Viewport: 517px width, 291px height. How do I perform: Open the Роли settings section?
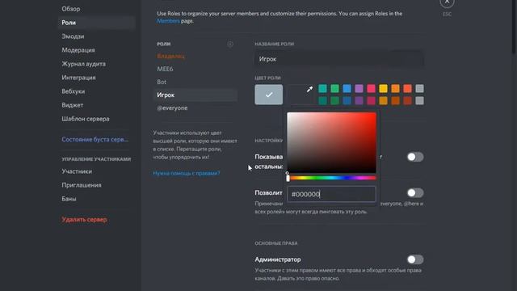97,23
